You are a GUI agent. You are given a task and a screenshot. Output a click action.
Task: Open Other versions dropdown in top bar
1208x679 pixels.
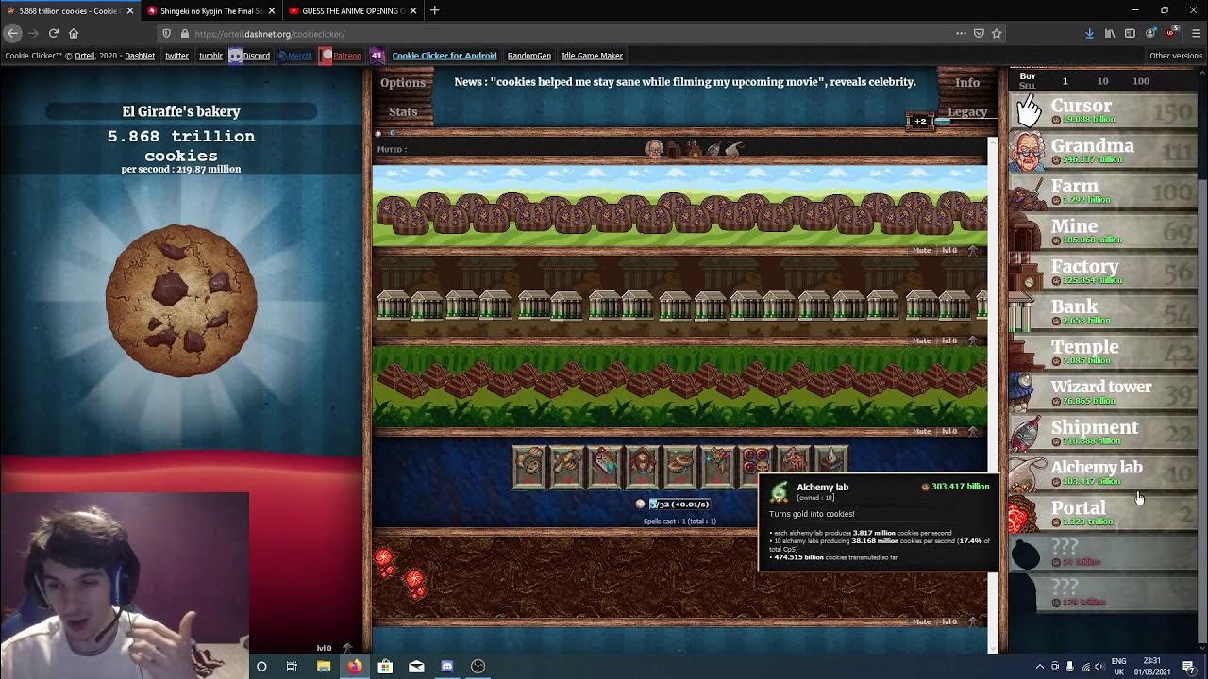coord(1175,56)
